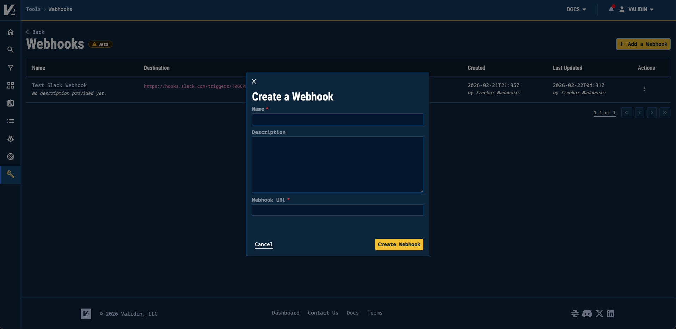Switch to the Webhooks breadcrumb item
Viewport: 676px width, 329px height.
coord(60,9)
